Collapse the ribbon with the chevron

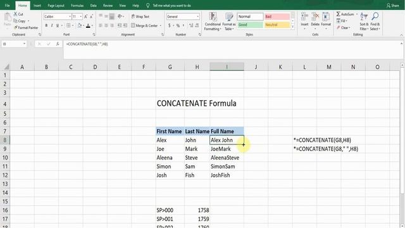click(401, 35)
